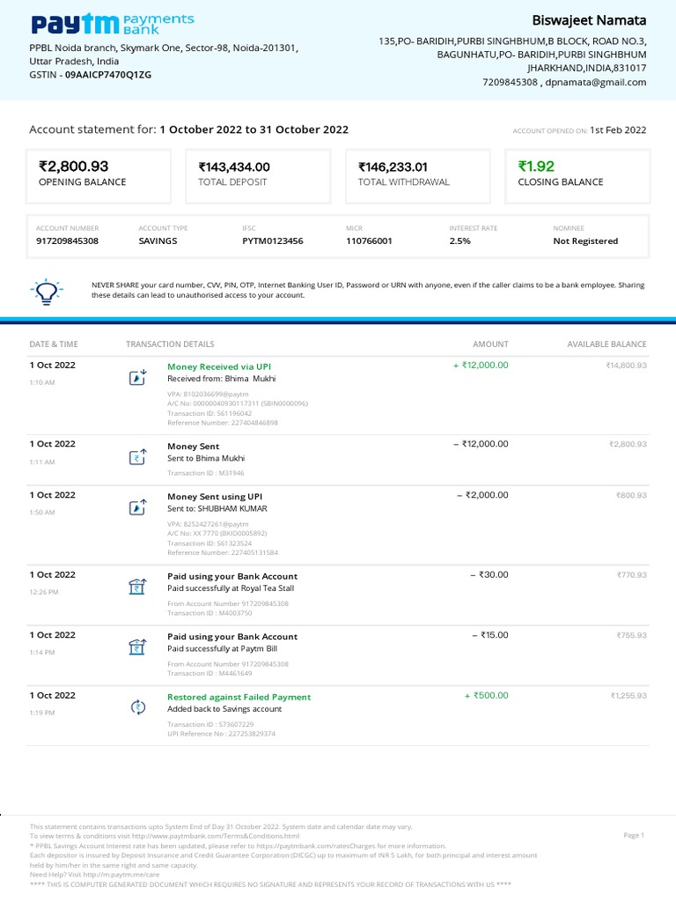
Task: Click 'Sent to: SHUBHAM KUMAR' text
Action: pyautogui.click(x=217, y=508)
